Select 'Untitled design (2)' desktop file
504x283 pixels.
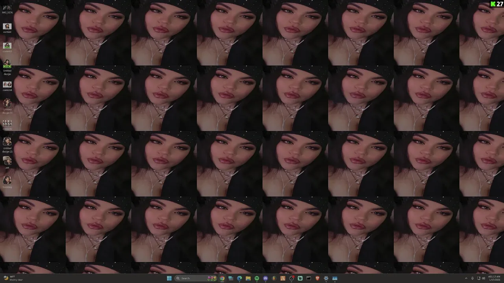click(7, 145)
